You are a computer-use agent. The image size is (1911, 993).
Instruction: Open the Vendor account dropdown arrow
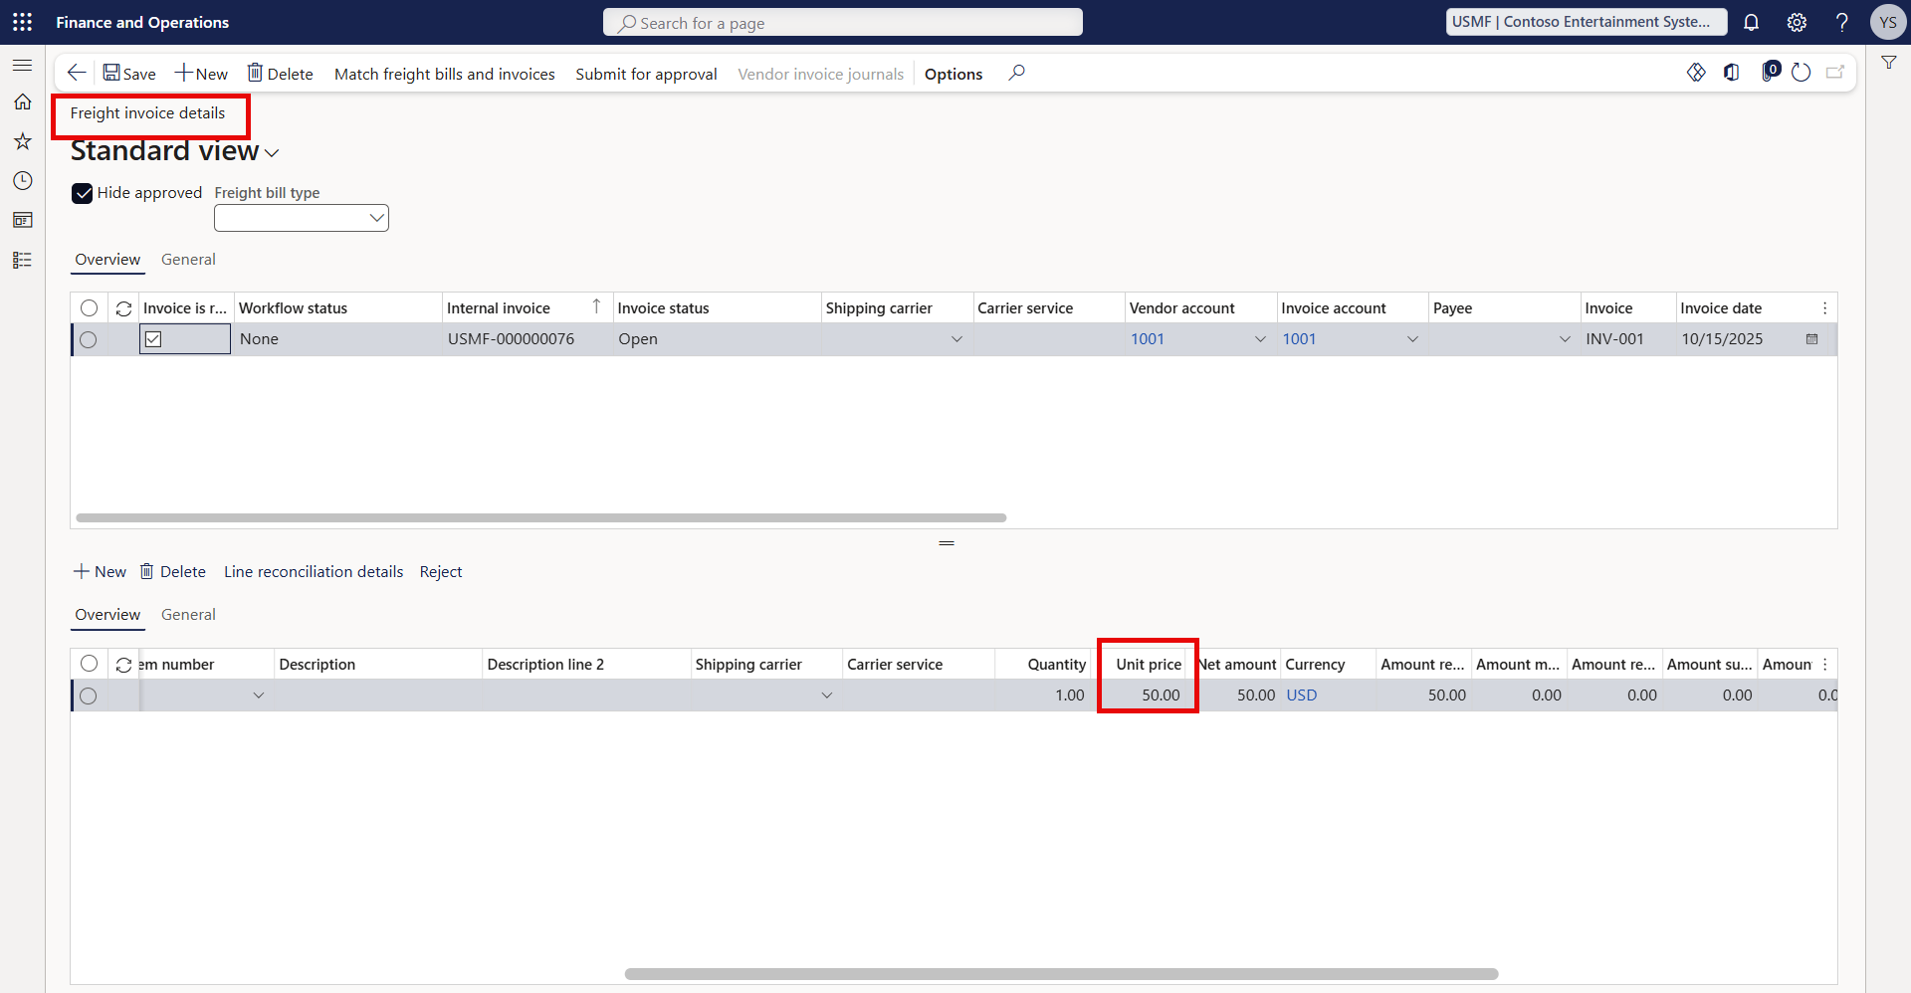1260,339
